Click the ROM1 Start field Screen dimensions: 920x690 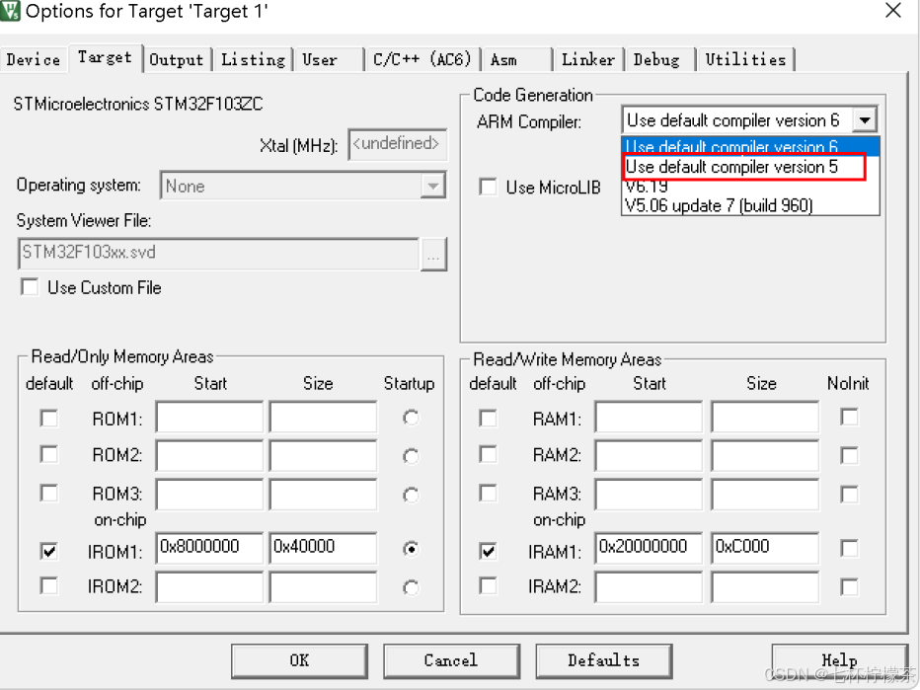[x=209, y=418]
